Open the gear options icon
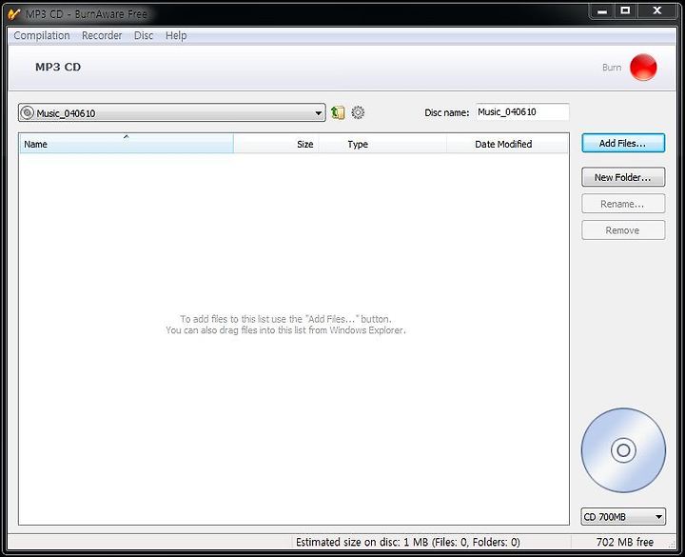 point(358,112)
